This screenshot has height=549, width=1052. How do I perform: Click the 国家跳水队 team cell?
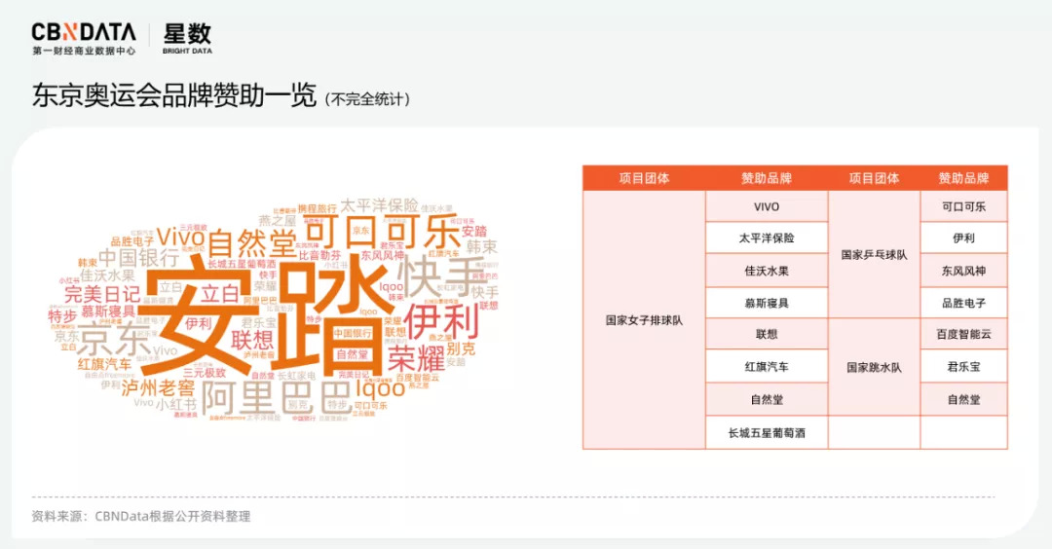pyautogui.click(x=874, y=368)
